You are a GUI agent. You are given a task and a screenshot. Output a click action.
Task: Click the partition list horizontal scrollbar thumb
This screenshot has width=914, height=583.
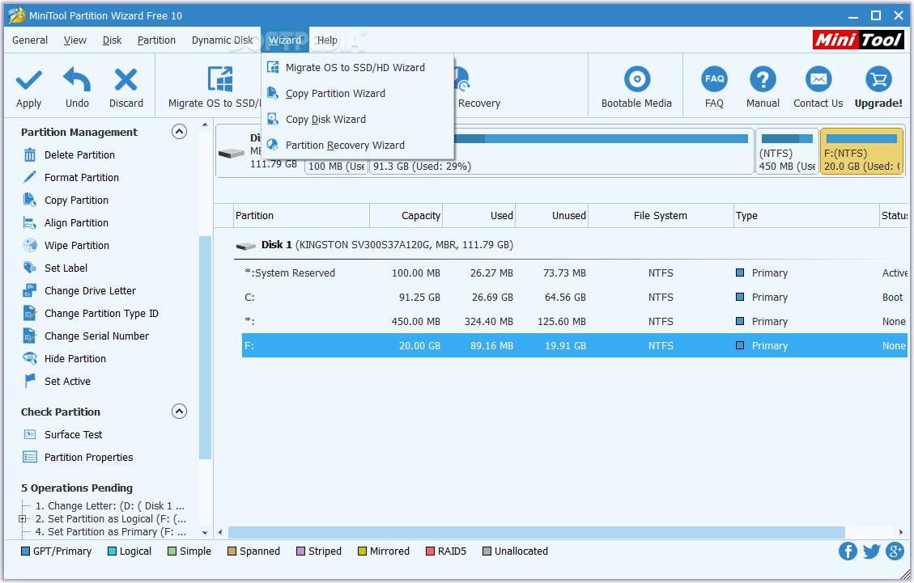(x=536, y=532)
